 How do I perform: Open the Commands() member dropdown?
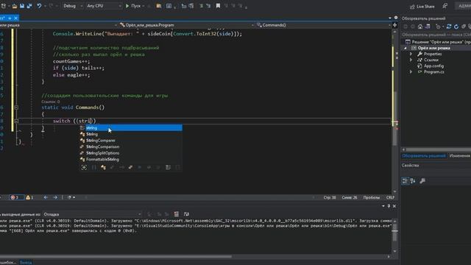323,25
